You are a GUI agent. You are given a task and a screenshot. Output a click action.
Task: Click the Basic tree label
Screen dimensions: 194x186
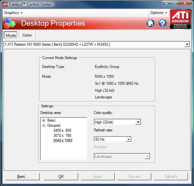(x=51, y=120)
